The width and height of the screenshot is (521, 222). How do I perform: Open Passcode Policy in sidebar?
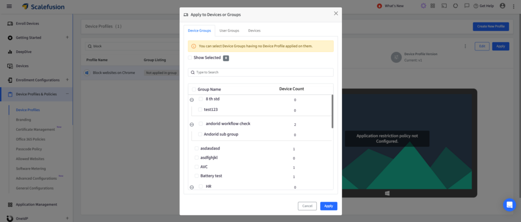coord(29,149)
